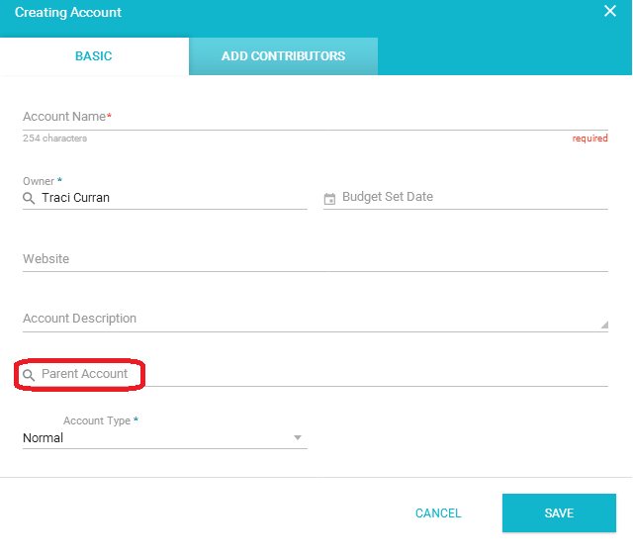Save the new account
The height and width of the screenshot is (558, 633).
coord(559,512)
